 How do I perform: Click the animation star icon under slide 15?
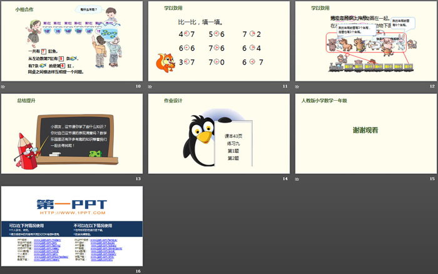pos(298,178)
